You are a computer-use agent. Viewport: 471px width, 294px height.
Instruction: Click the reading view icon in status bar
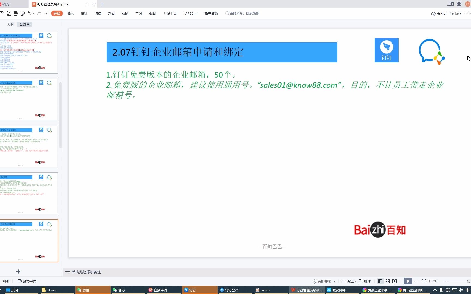coord(394,281)
